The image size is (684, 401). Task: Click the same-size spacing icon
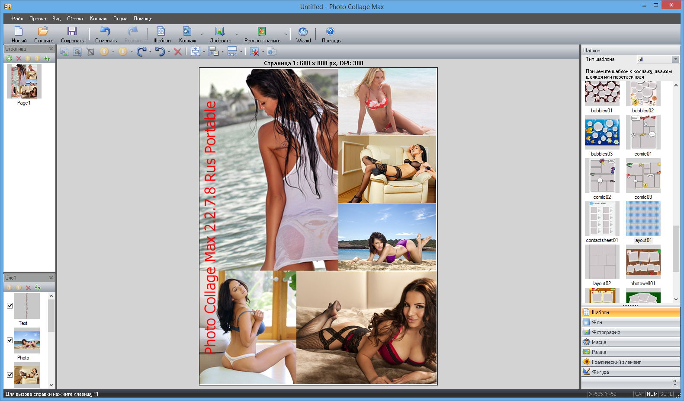[x=232, y=51]
